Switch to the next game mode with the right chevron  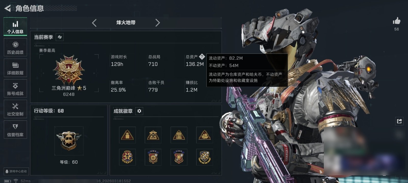158,23
